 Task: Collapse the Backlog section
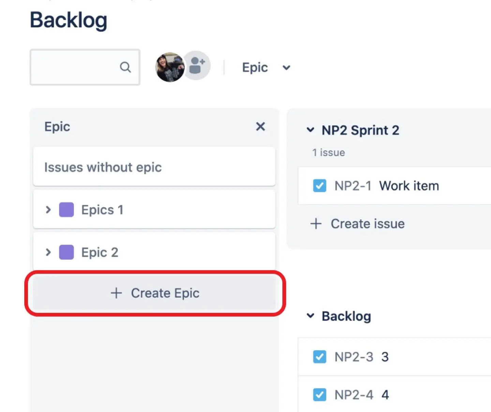tap(310, 316)
